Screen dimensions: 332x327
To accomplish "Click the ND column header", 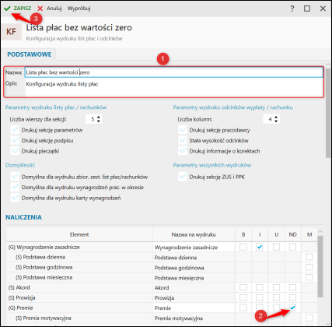I will [292, 234].
